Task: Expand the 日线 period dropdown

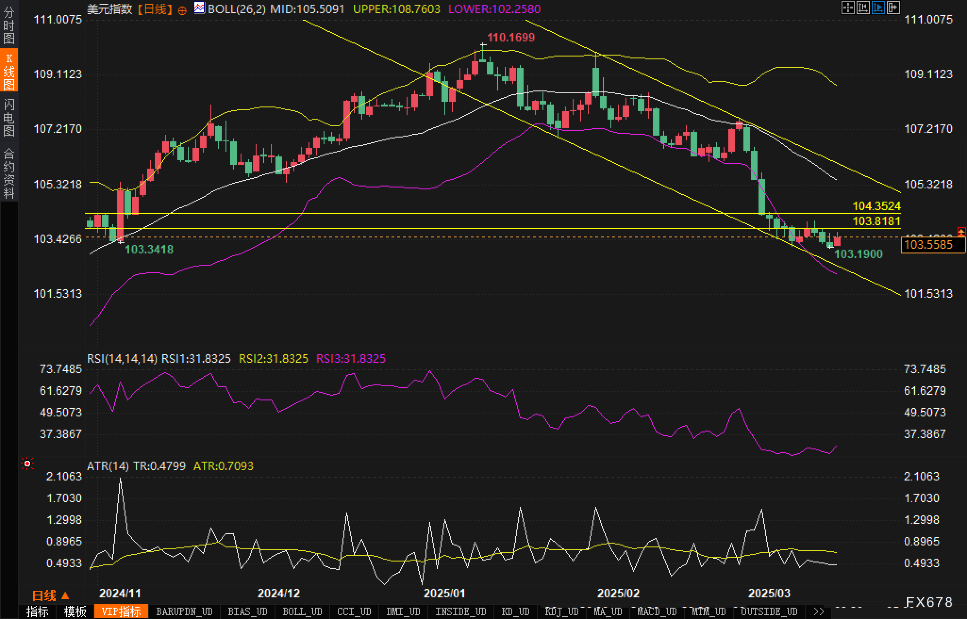Action: (x=50, y=596)
